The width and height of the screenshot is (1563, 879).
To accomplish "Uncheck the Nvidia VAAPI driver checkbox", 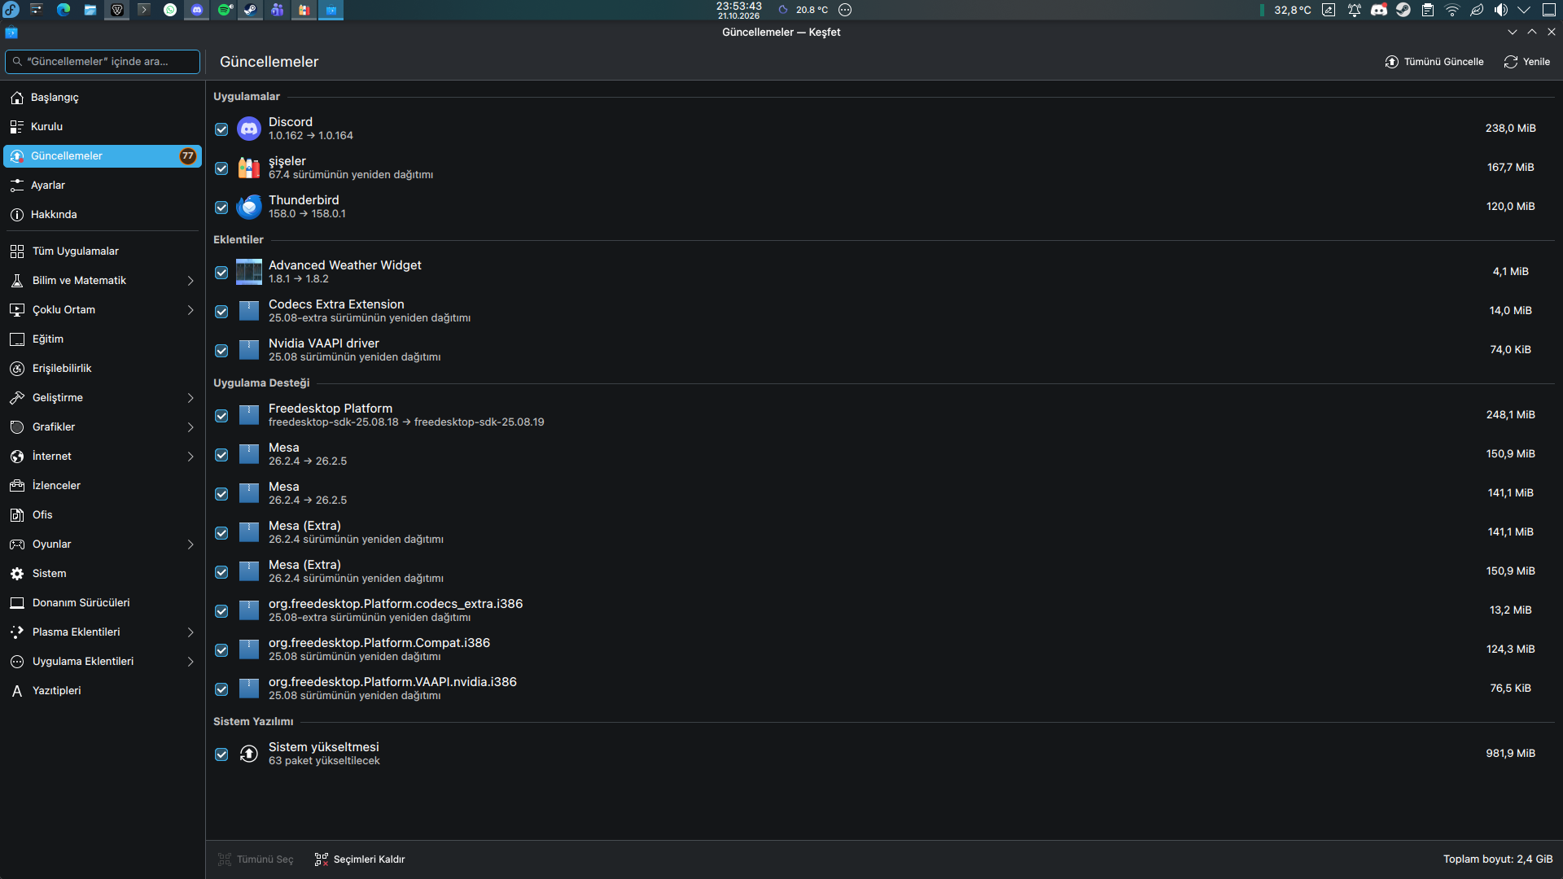I will (x=221, y=351).
